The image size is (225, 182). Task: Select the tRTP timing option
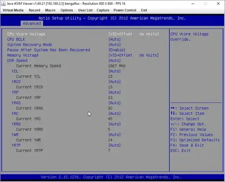click(16, 145)
